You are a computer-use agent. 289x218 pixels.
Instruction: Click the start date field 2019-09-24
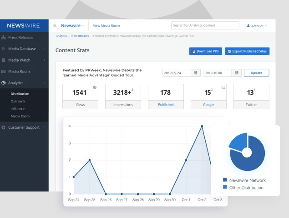(177, 73)
